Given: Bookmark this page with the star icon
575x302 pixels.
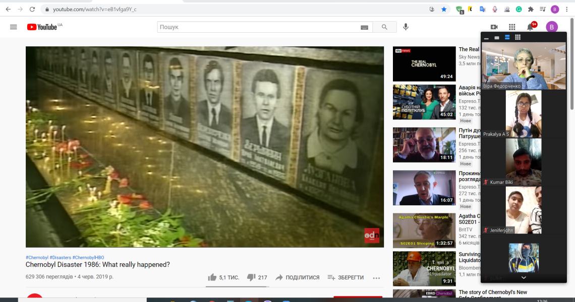Looking at the screenshot, I should [x=444, y=9].
